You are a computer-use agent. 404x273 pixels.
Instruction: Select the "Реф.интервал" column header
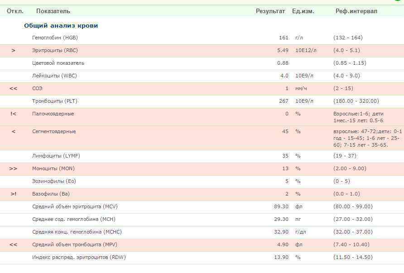tap(356, 11)
